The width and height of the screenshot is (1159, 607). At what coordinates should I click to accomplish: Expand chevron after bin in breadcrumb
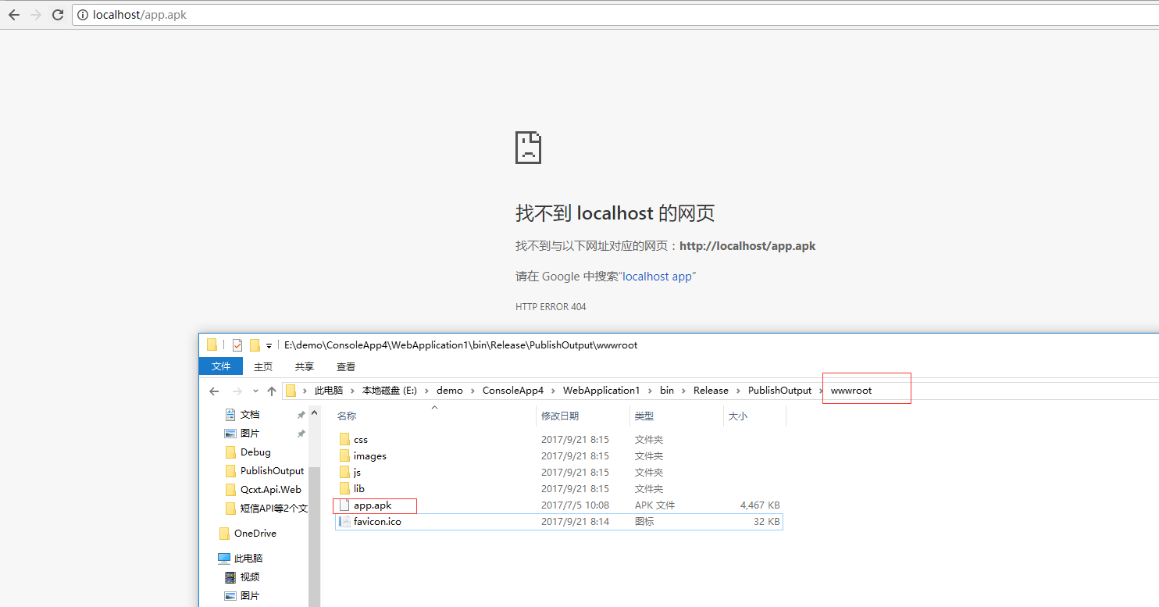pos(684,391)
